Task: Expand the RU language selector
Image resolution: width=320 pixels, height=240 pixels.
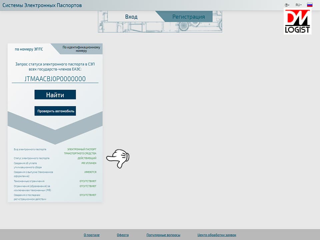Action: pos(298,5)
